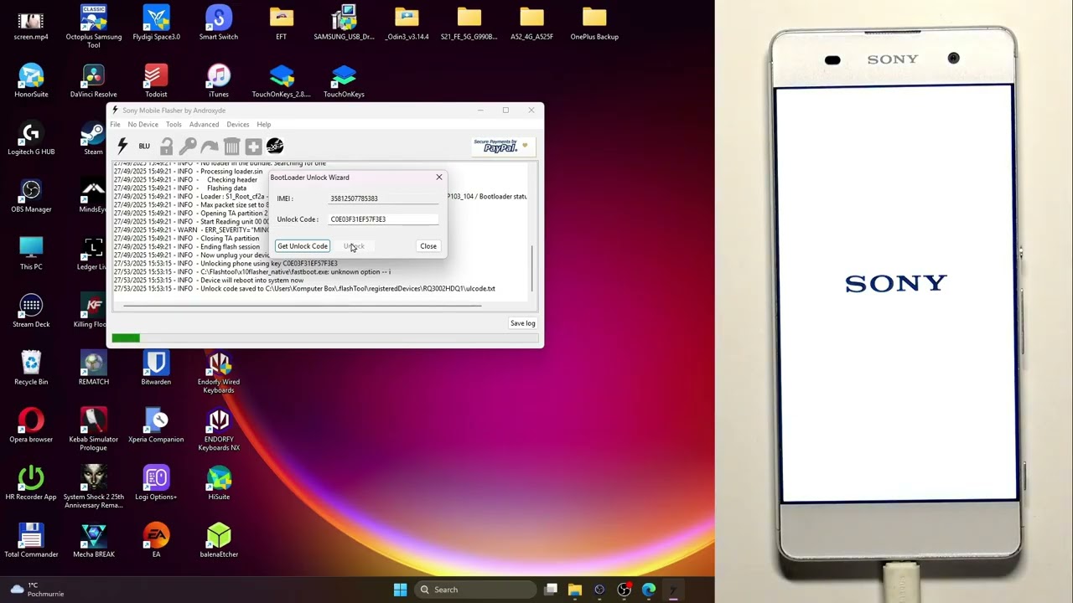
Task: Click the Unlock Code input field
Action: (383, 219)
